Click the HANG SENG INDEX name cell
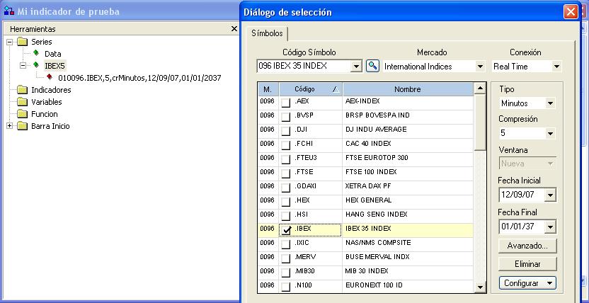 408,216
